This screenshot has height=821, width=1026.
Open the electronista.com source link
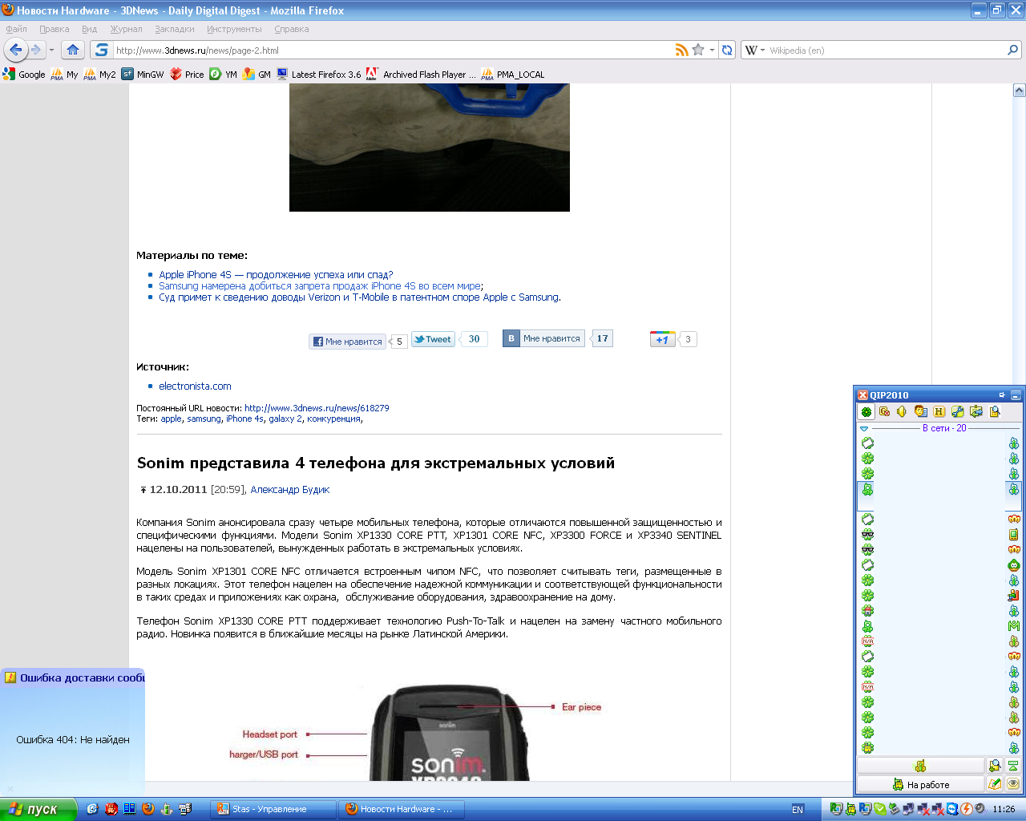(195, 386)
